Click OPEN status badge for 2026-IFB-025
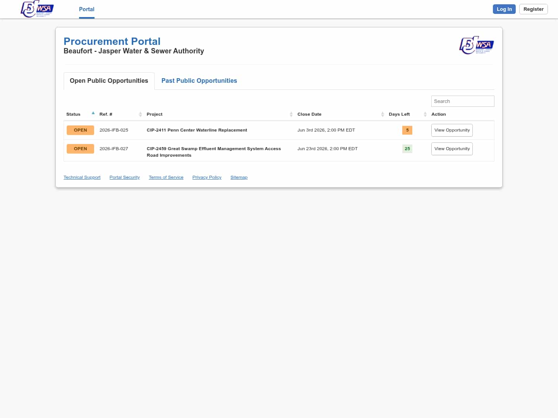 point(80,130)
